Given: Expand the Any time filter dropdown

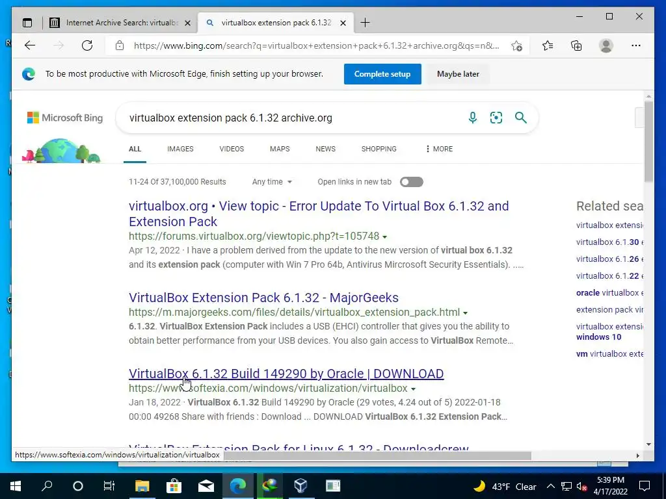Looking at the screenshot, I should (x=272, y=182).
